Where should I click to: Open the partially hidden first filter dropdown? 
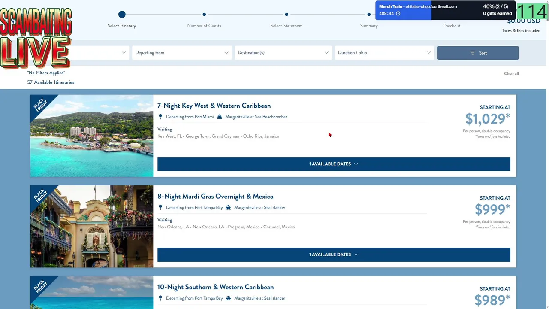pyautogui.click(x=100, y=53)
